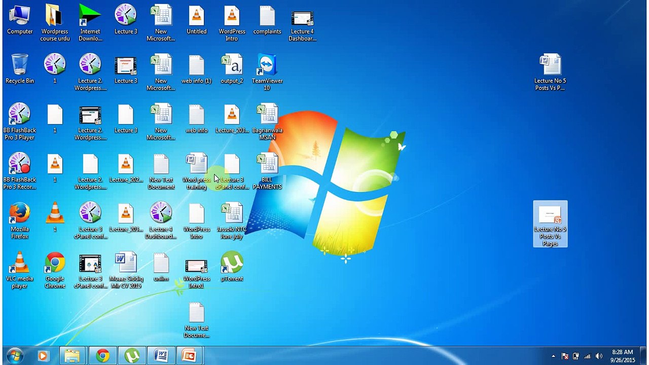Open the Recycle Bin
The image size is (649, 365).
[x=20, y=69]
